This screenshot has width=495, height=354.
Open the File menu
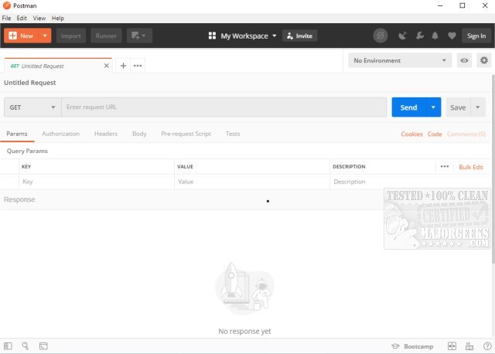(6, 18)
